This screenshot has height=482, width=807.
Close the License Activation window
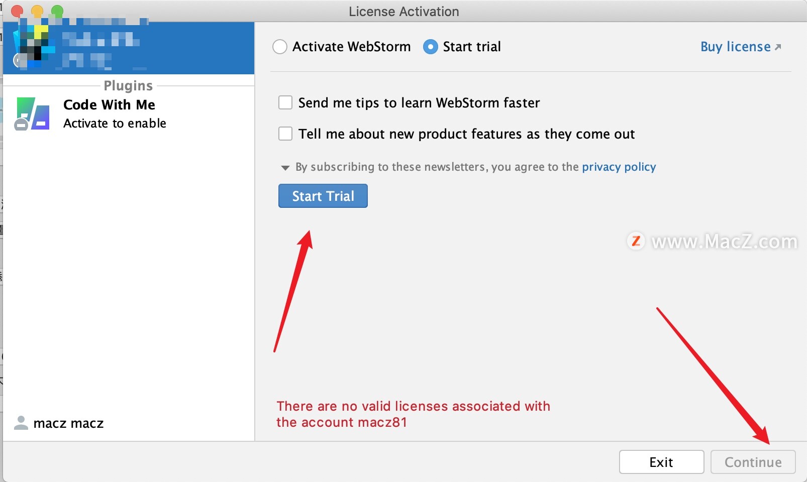17,11
